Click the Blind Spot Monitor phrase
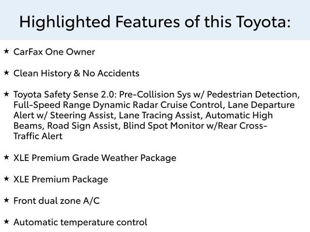310x232 pixels. click(158, 126)
